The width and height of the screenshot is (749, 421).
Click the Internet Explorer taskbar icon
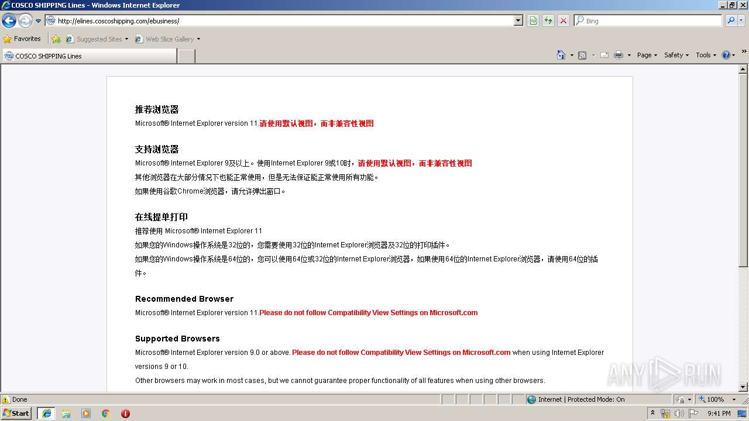[46, 413]
